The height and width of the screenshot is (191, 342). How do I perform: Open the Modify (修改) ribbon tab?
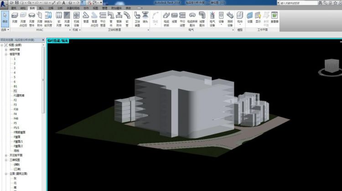pos(128,8)
